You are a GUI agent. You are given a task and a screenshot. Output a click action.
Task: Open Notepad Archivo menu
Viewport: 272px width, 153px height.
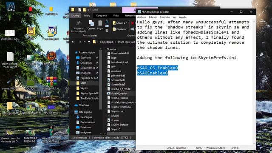[142, 17]
